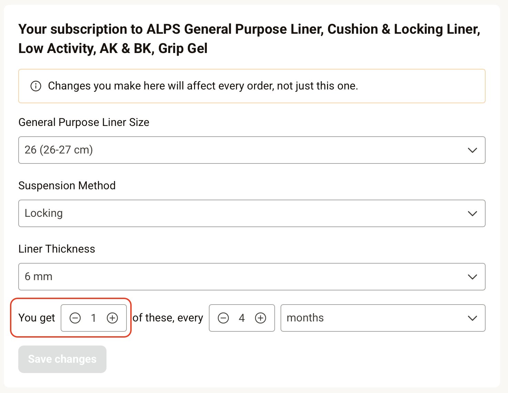Click the Suspension Method label
Viewport: 508px width, 393px height.
tap(67, 185)
